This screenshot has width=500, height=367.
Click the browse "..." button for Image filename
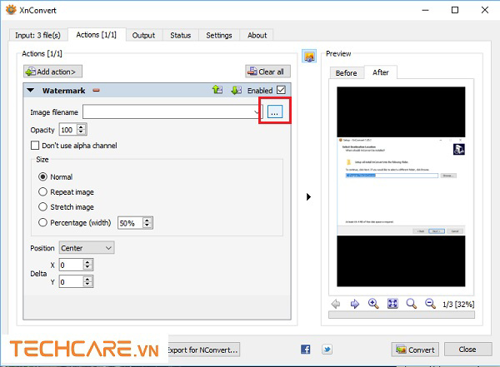point(274,112)
